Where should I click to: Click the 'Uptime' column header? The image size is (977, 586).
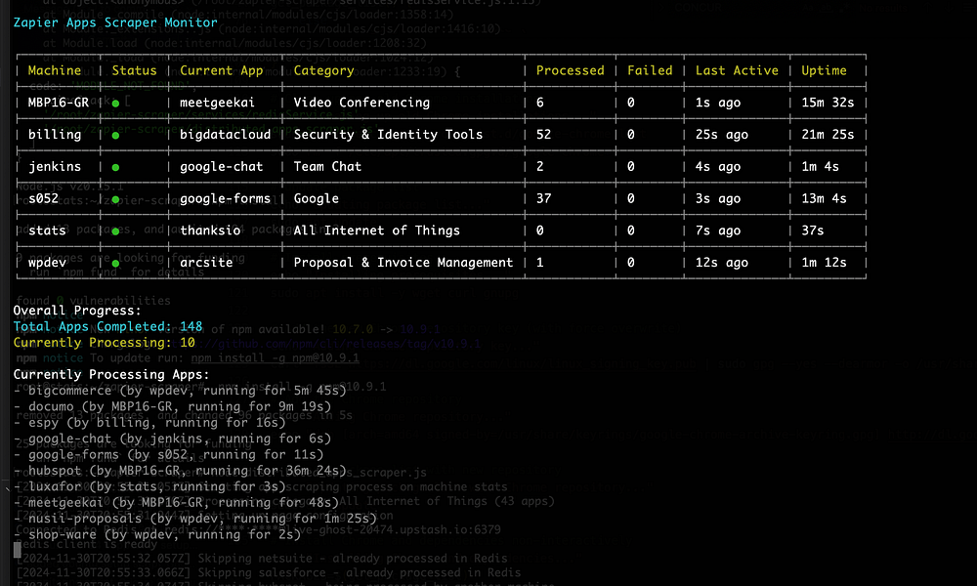pyautogui.click(x=824, y=70)
